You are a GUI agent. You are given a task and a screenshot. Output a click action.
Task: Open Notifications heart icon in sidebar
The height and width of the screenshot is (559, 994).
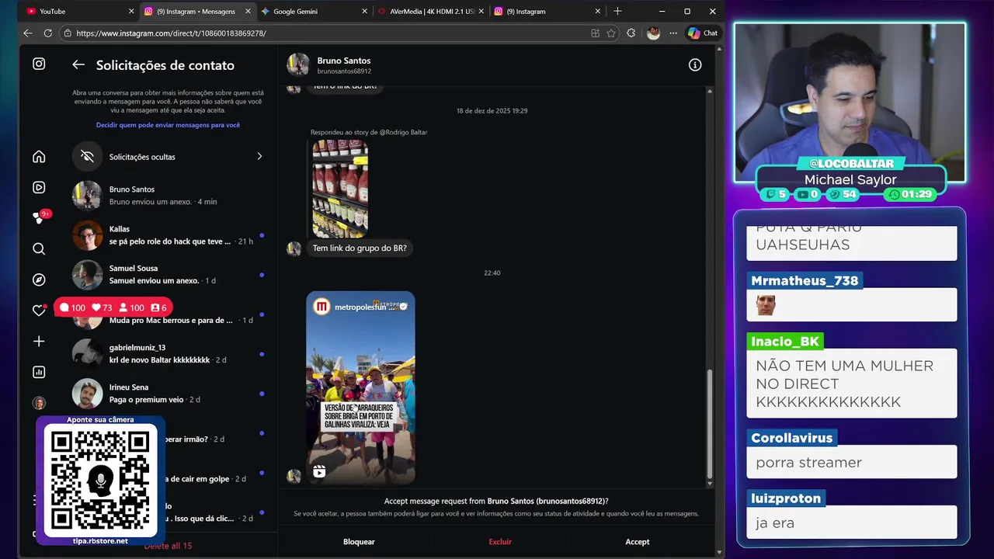(39, 311)
